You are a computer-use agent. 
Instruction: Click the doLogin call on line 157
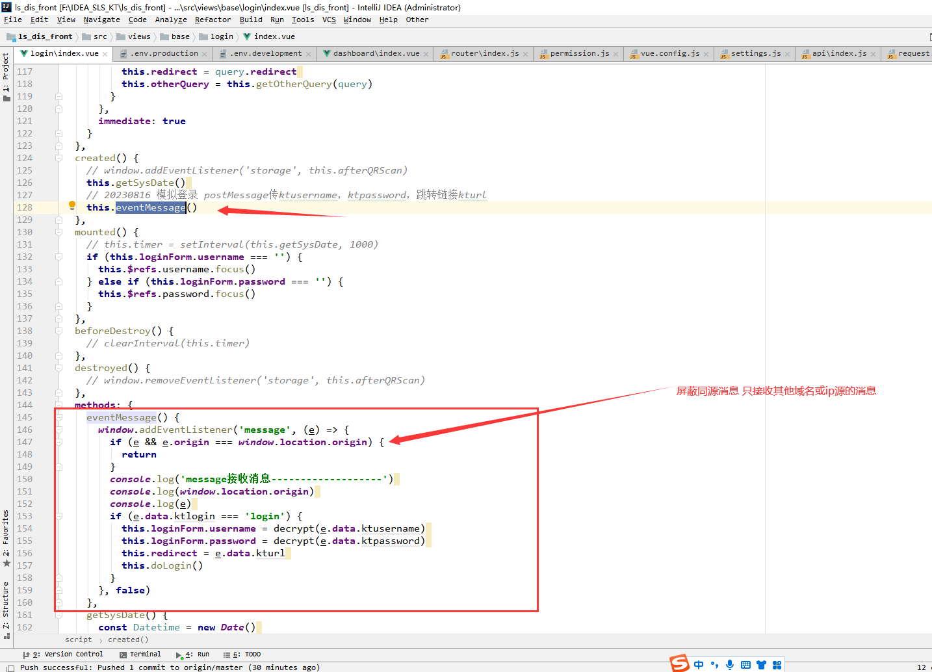[x=171, y=565]
